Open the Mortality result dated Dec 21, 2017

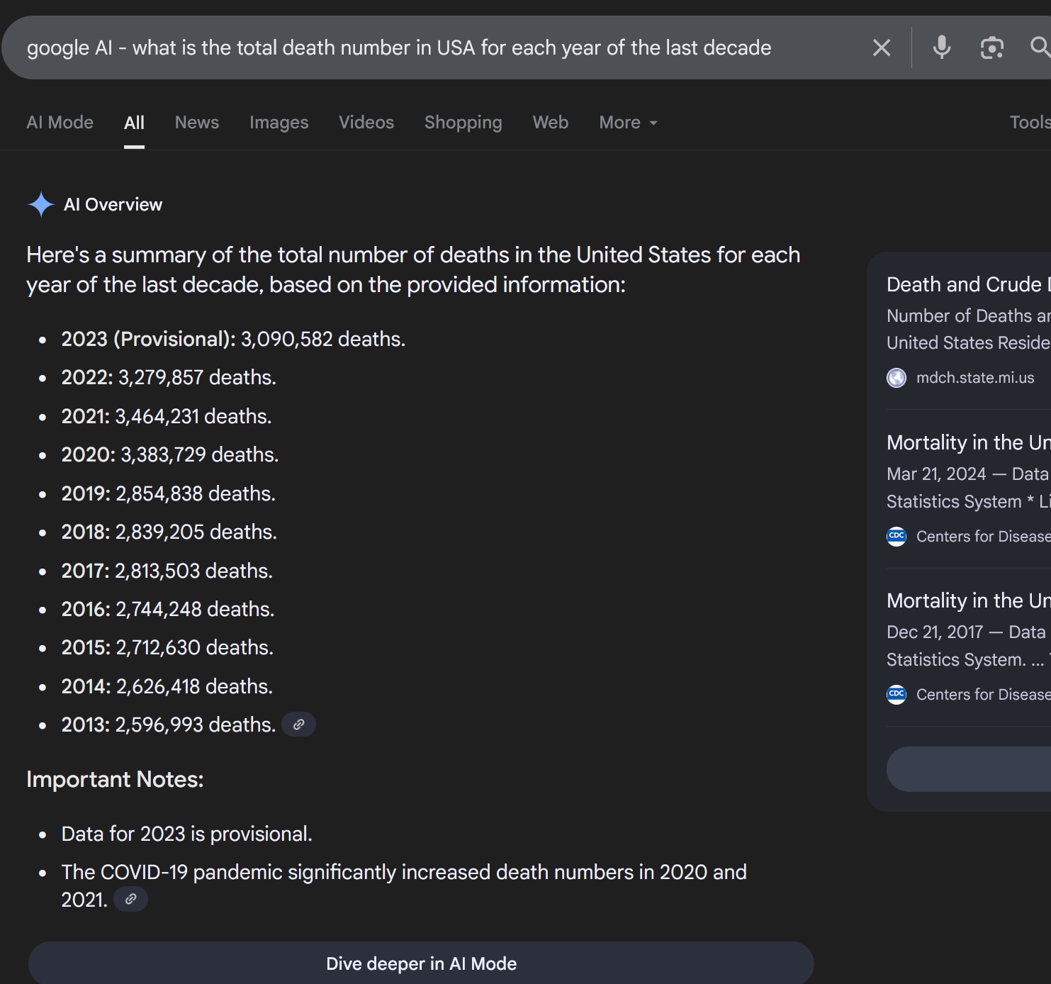969,600
